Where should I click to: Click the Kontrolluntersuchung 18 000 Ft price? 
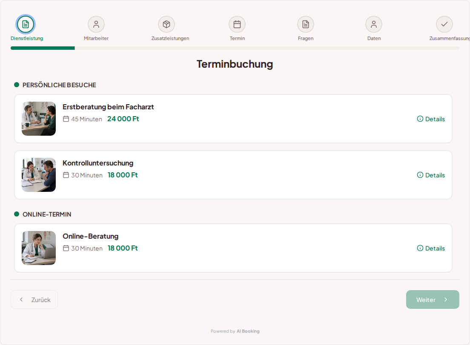click(x=123, y=175)
